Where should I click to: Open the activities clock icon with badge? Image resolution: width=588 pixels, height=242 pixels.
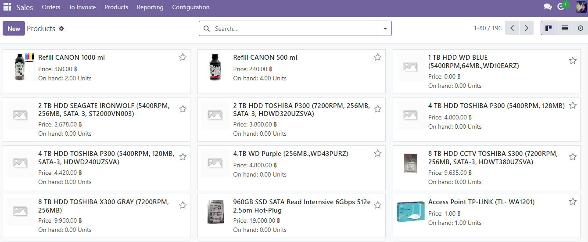point(561,7)
